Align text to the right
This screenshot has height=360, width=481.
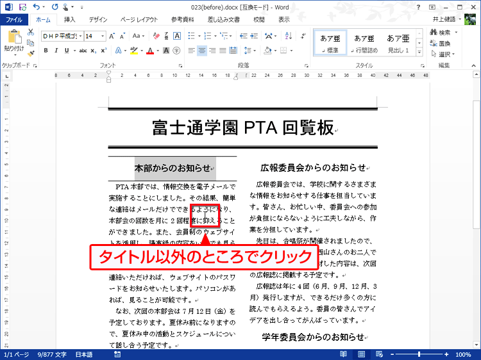pyautogui.click(x=212, y=51)
